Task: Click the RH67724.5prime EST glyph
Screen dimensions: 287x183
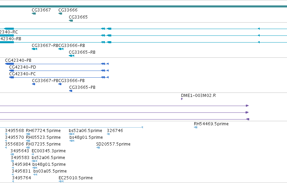Action: click(x=28, y=134)
